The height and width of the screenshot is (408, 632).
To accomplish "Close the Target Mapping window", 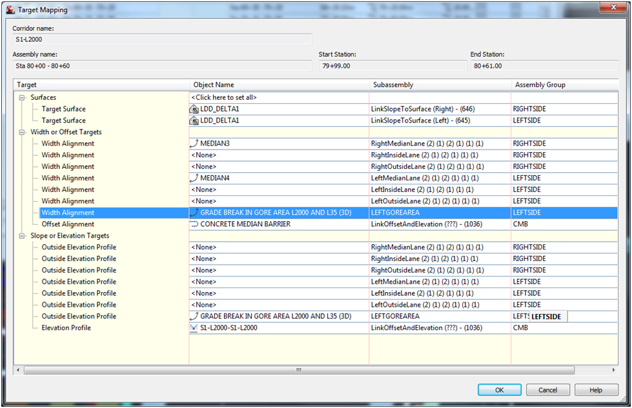I will pyautogui.click(x=613, y=8).
